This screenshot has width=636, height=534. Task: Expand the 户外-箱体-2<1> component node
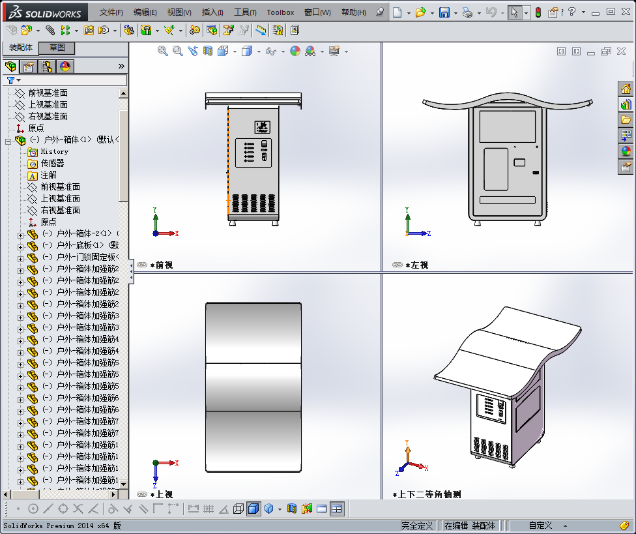pyautogui.click(x=20, y=235)
